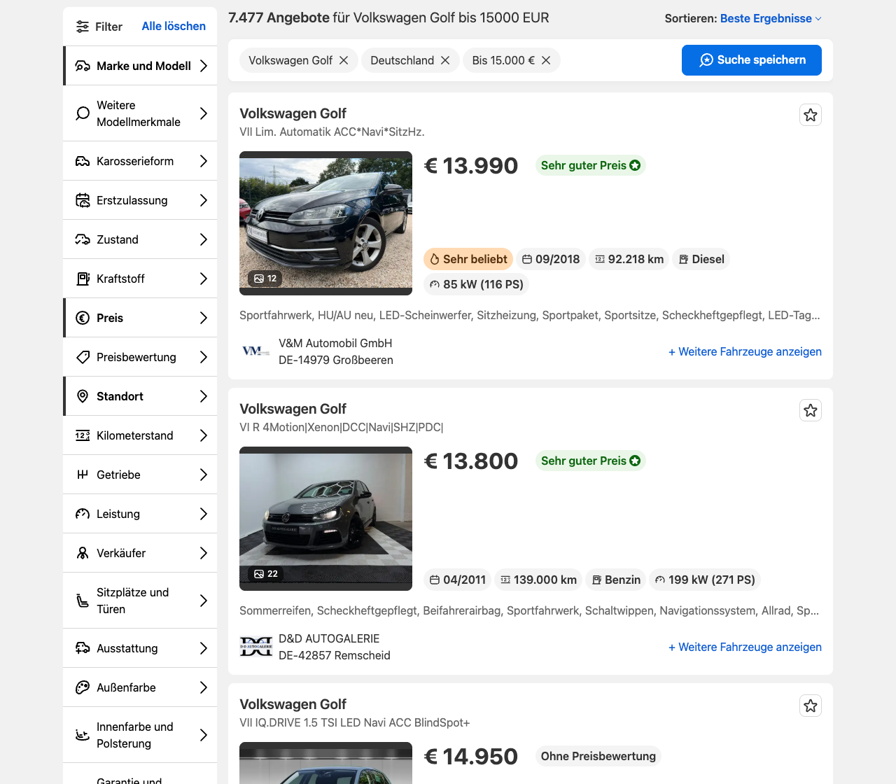Remove the Volkswagen Golf filter chip

click(344, 60)
